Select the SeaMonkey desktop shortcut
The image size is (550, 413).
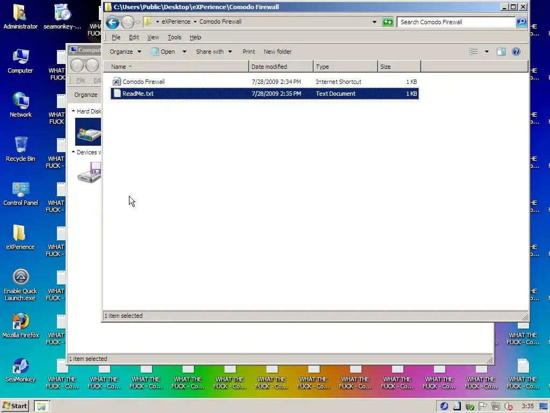20,370
